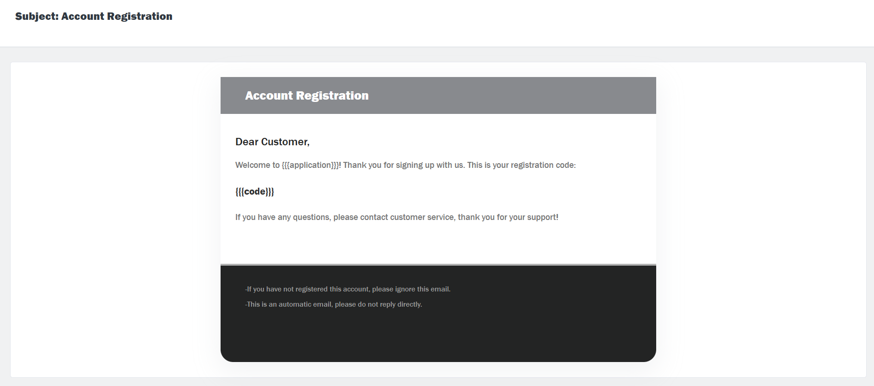This screenshot has height=386, width=874.
Task: Click the word Subject in the top heading
Action: point(36,17)
